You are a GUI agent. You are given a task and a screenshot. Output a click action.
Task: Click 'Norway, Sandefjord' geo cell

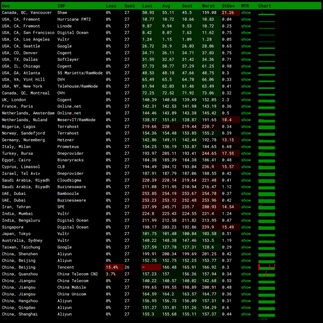tap(24, 133)
